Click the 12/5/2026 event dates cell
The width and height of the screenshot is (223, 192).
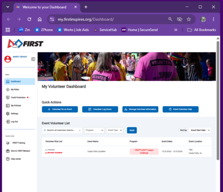pos(172,151)
